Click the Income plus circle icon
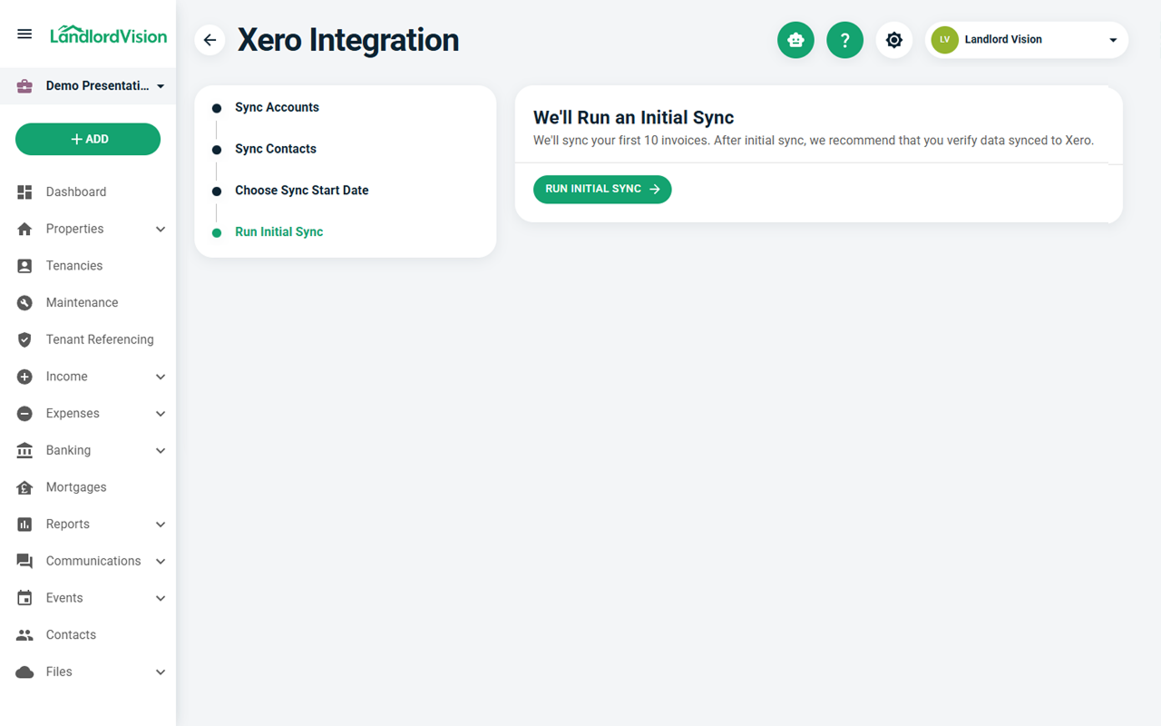The height and width of the screenshot is (726, 1161). [x=24, y=377]
